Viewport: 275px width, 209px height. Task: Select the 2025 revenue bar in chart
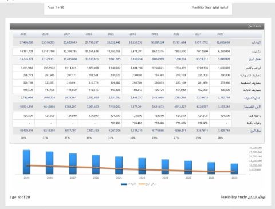click(x=119, y=165)
